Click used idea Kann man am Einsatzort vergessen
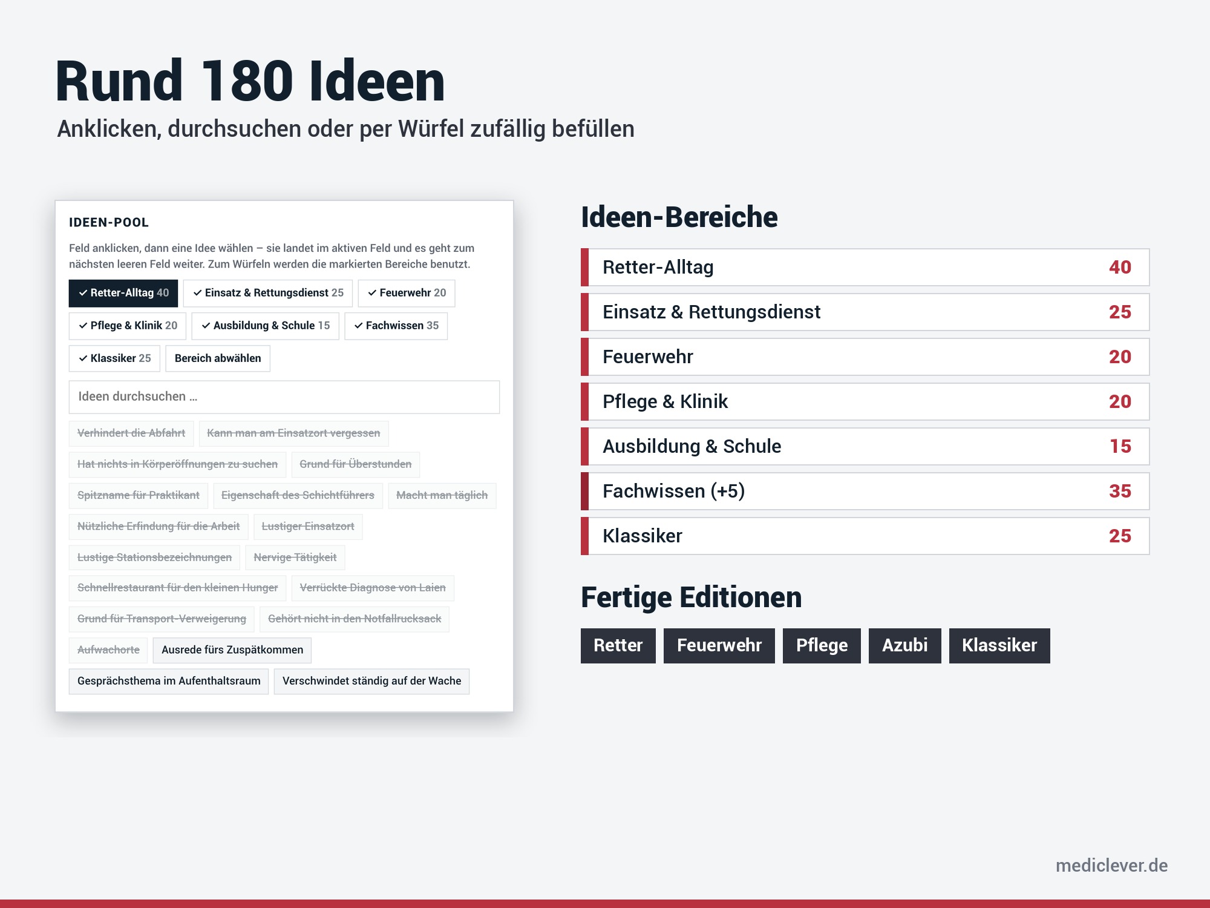1210x908 pixels. (293, 433)
